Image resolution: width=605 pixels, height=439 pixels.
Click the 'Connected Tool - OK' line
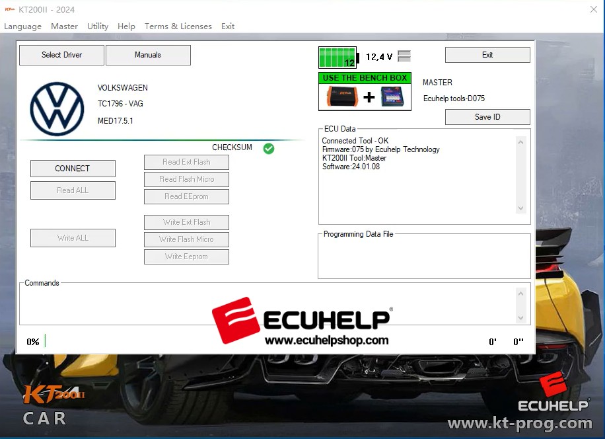pos(355,141)
